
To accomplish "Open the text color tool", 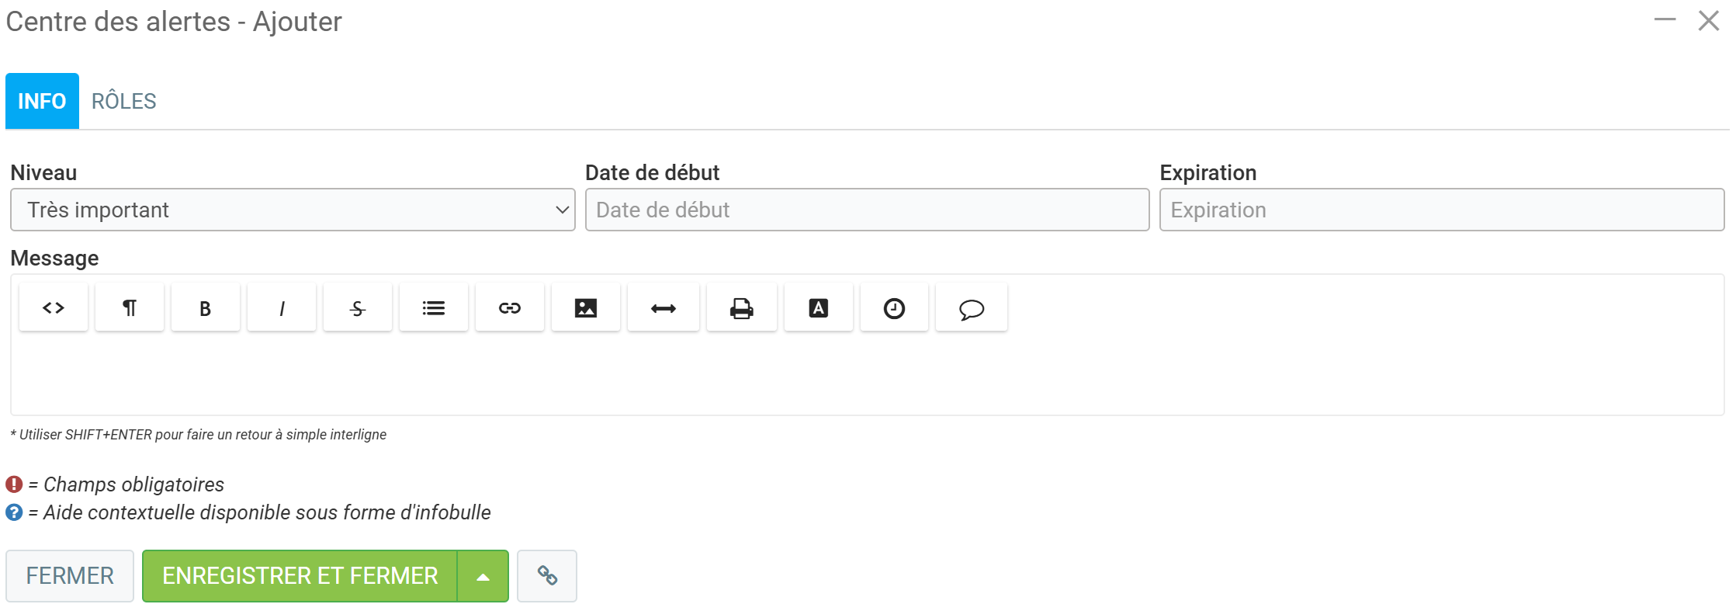I will (819, 308).
